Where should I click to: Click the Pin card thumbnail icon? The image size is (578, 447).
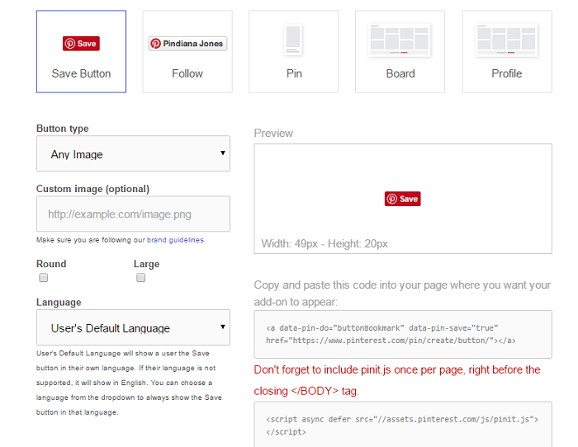pyautogui.click(x=293, y=40)
